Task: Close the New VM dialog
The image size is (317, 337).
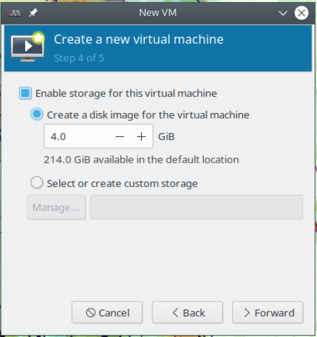Action: pos(301,13)
